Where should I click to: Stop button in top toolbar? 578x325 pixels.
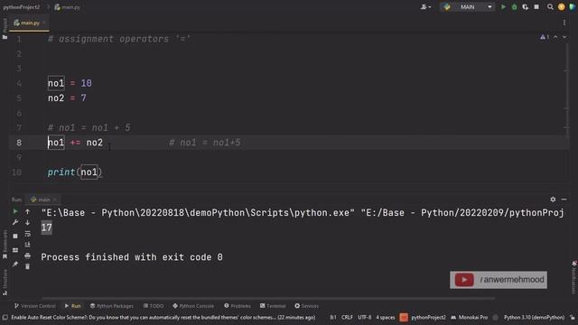[536, 6]
